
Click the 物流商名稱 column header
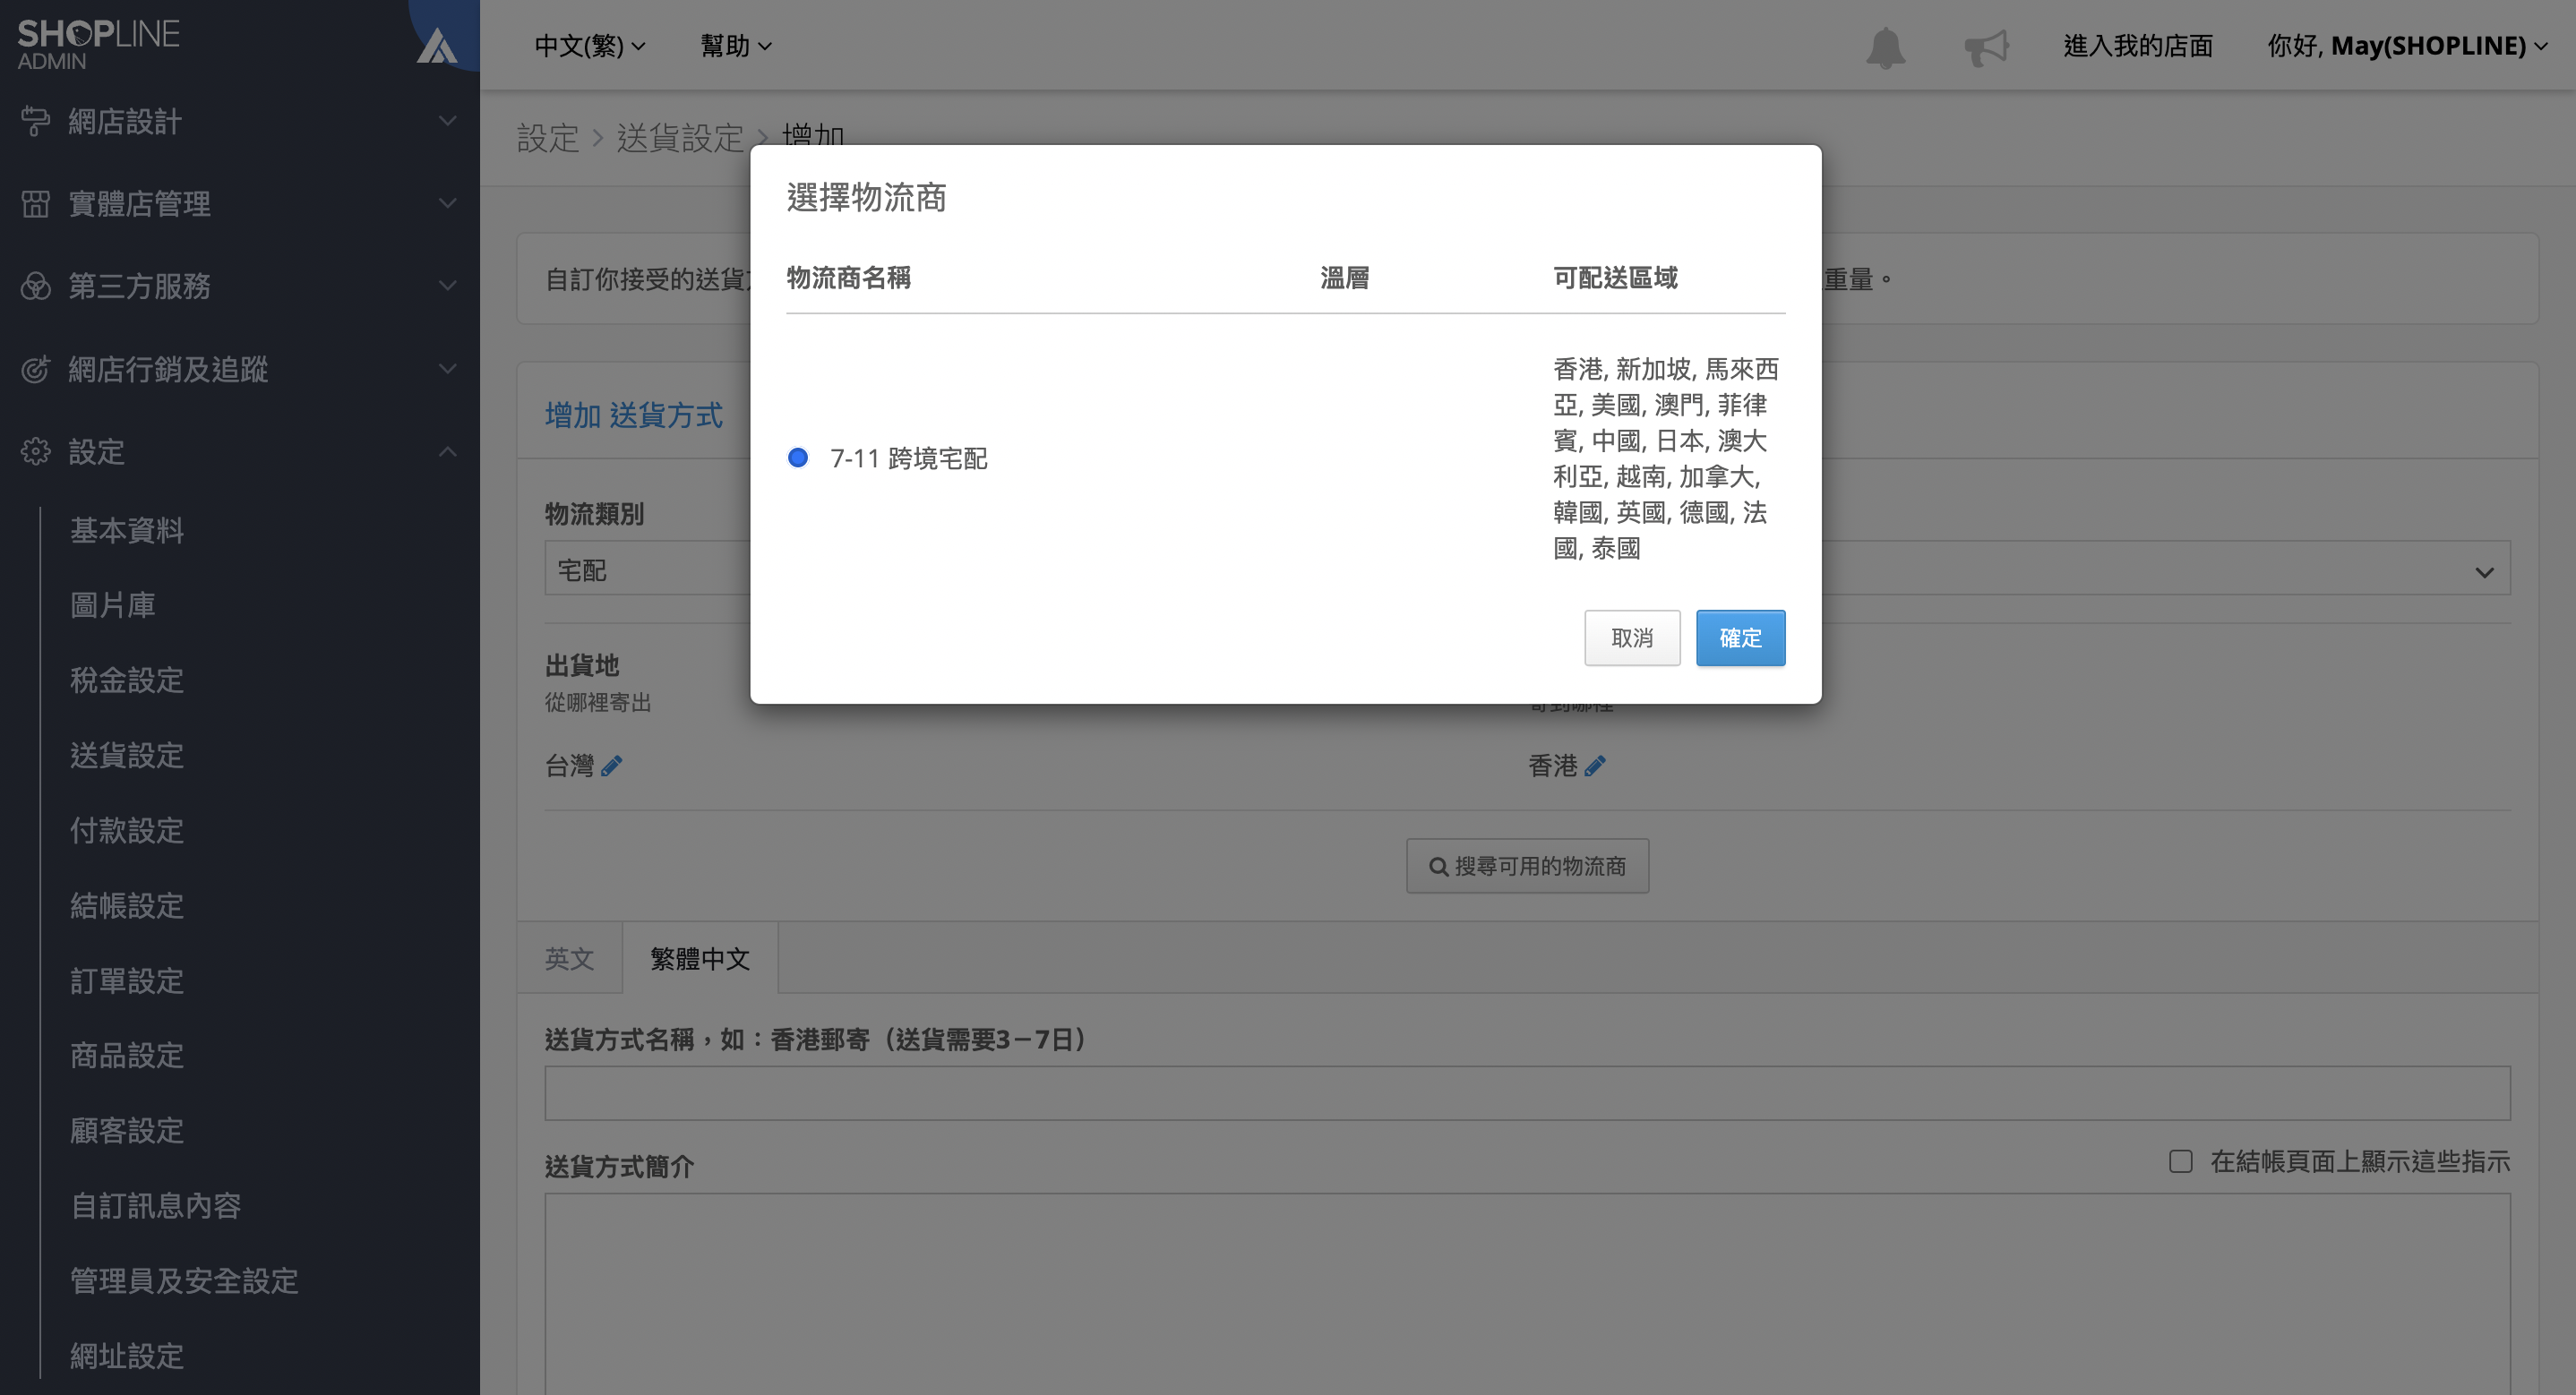click(848, 277)
